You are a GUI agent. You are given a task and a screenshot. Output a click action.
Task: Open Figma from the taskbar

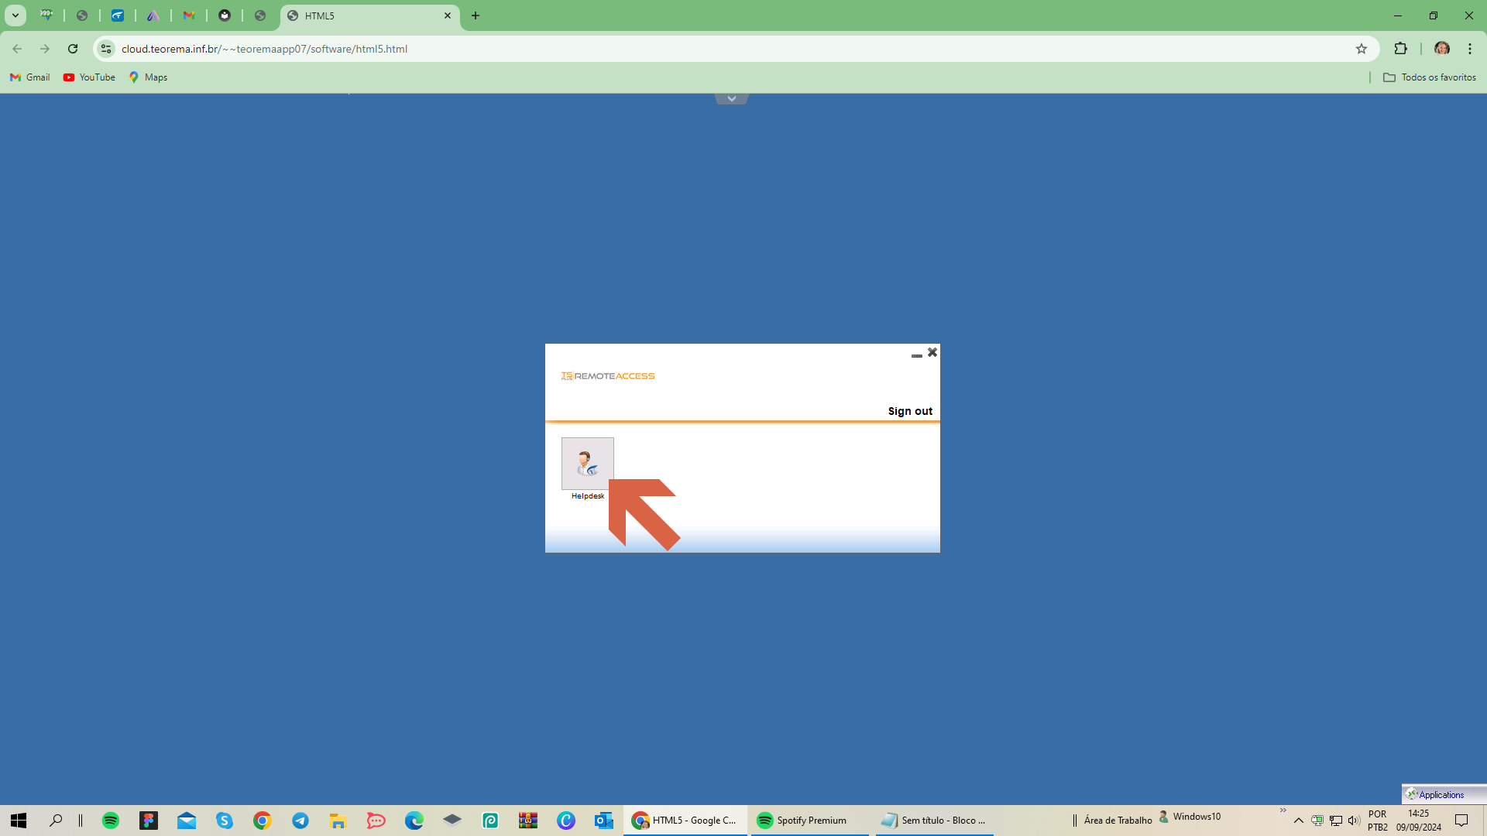tap(149, 821)
